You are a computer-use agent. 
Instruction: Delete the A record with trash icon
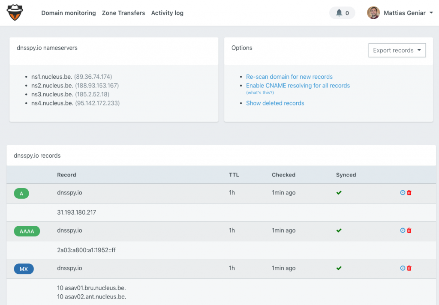coord(409,192)
